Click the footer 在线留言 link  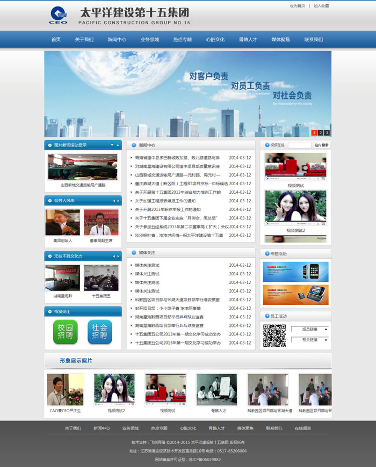[x=303, y=428]
